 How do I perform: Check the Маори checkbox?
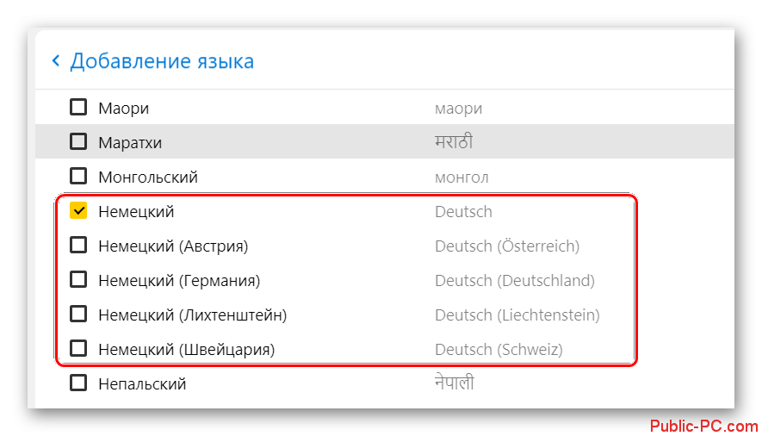78,107
